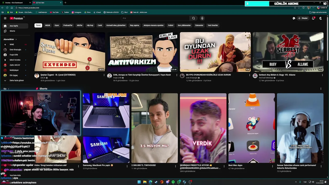Select the Oyun filter chip
The height and width of the screenshot is (185, 329).
pos(57,25)
